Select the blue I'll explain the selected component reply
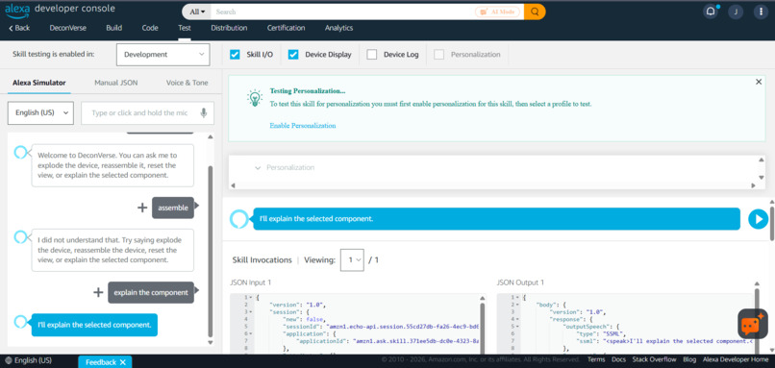The width and height of the screenshot is (775, 368). (x=94, y=325)
